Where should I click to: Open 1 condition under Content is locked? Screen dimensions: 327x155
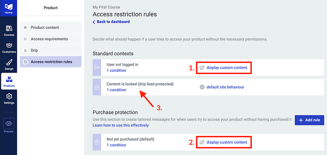tap(116, 90)
